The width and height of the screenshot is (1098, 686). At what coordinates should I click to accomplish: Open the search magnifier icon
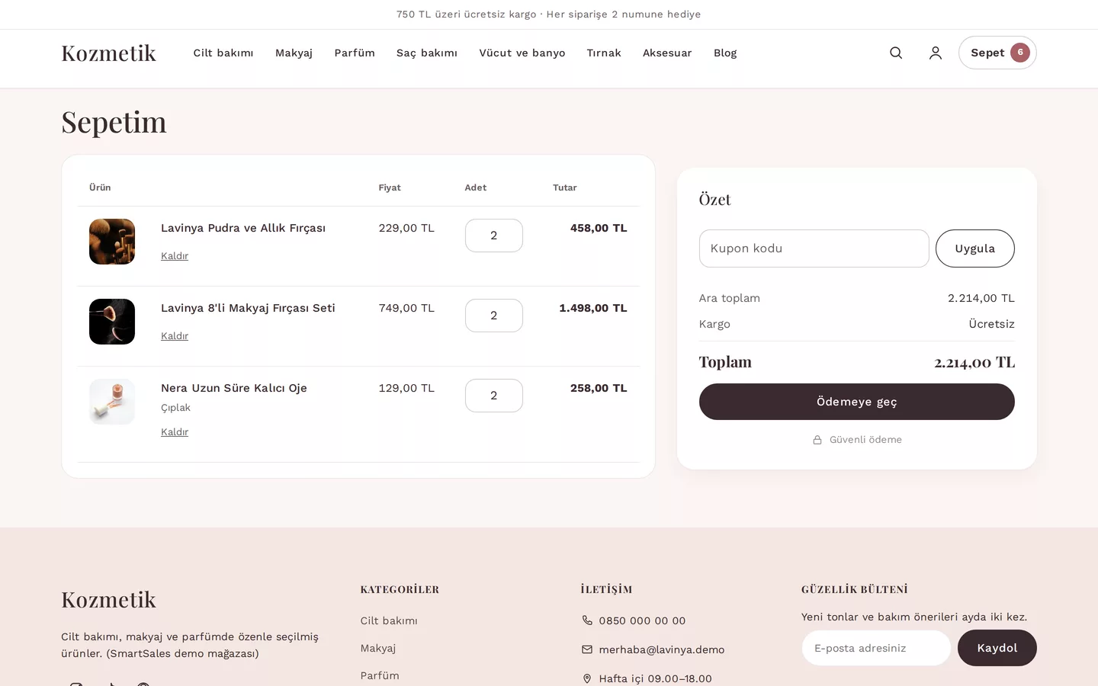click(896, 53)
